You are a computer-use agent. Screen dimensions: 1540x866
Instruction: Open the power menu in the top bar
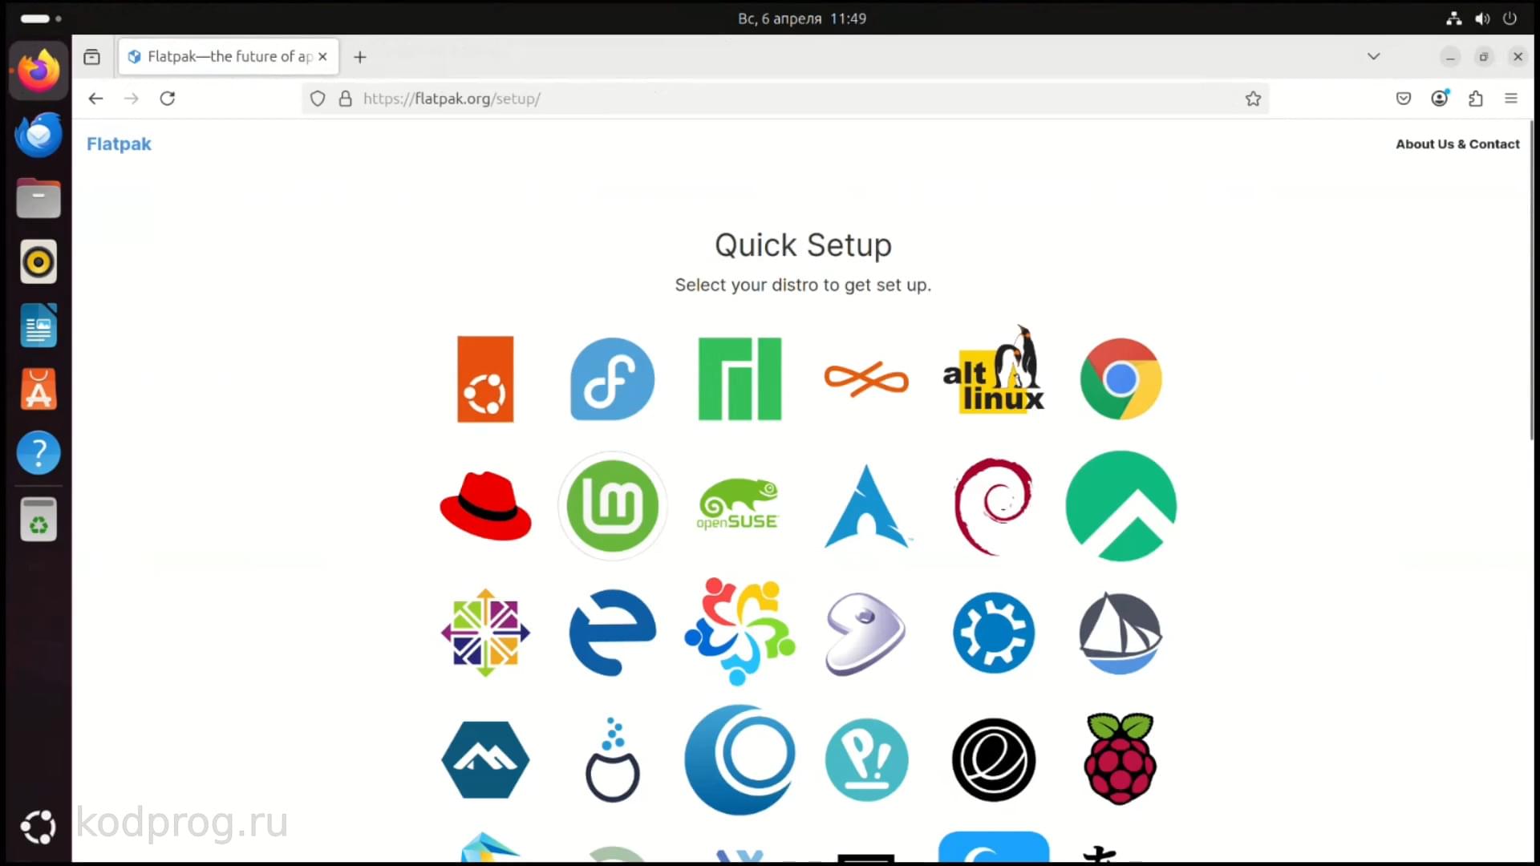click(x=1510, y=18)
